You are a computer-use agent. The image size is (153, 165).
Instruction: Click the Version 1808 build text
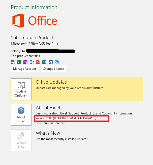click(x=66, y=118)
